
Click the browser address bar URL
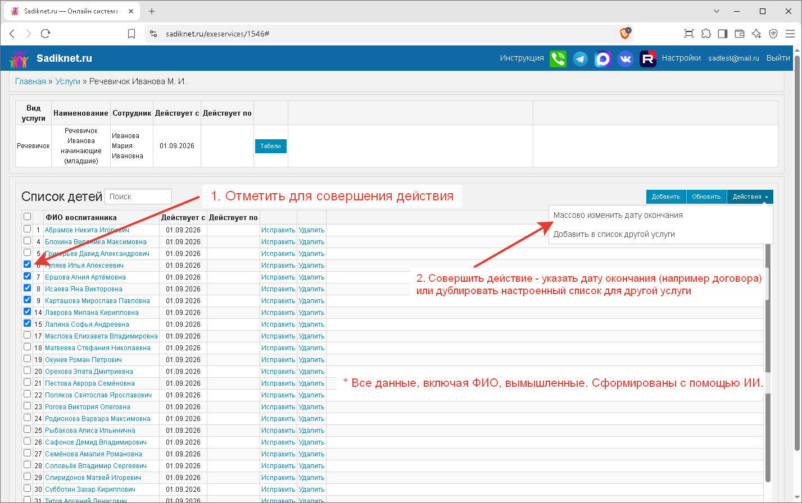click(x=218, y=34)
